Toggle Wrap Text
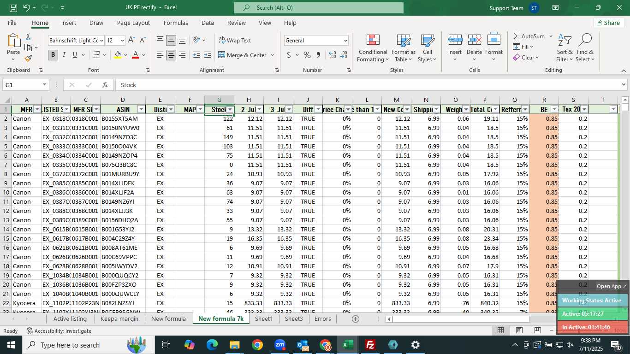Screen dimensions: 630x354 tap(235, 41)
